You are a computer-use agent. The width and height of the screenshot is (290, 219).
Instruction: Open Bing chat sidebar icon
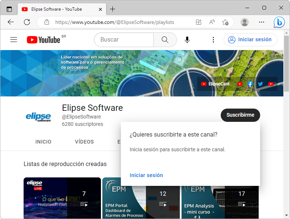point(279,22)
